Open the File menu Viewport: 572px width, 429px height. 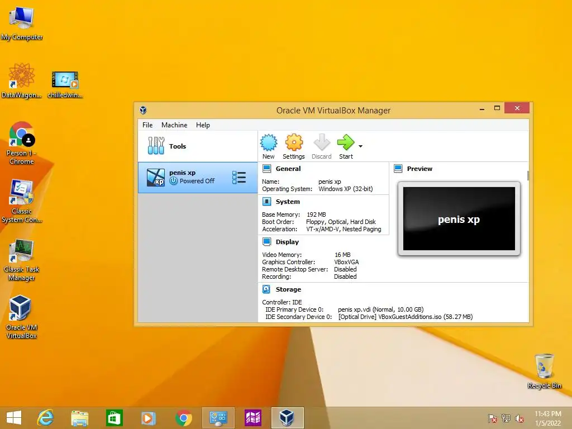(147, 125)
